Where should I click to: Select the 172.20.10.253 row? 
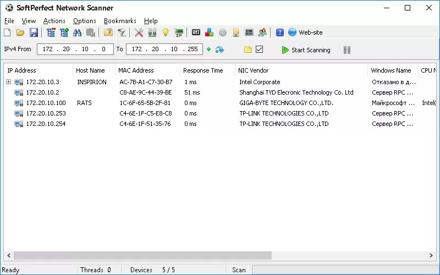[220, 113]
